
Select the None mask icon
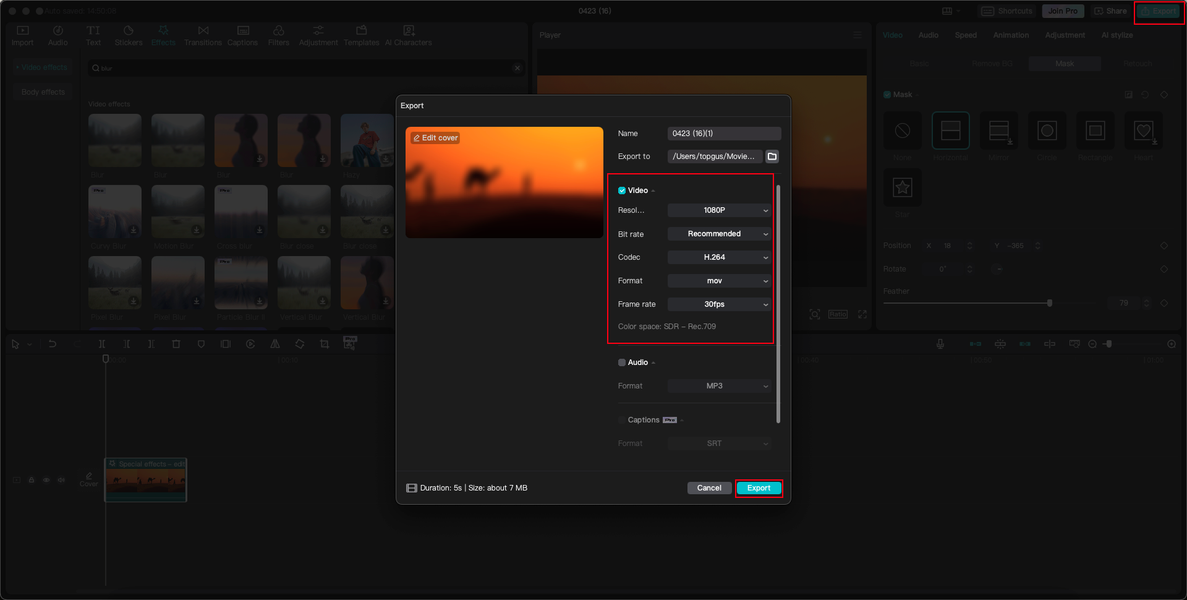pos(903,131)
